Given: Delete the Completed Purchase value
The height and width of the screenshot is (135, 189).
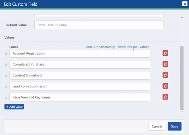Looking at the screenshot, I should tap(165, 64).
